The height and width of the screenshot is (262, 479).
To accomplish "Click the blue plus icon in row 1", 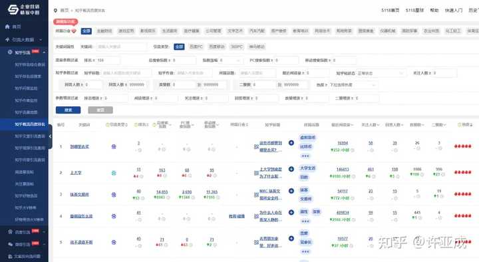I will coord(291,142).
